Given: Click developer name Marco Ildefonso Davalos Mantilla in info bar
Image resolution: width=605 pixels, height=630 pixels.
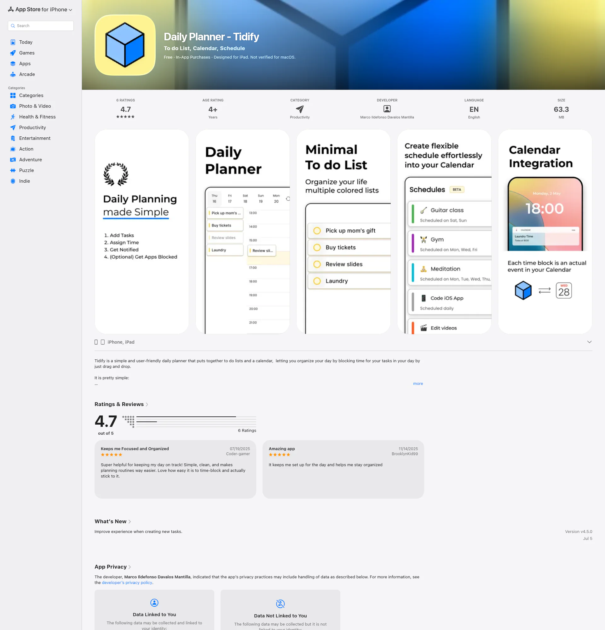Looking at the screenshot, I should (x=387, y=117).
